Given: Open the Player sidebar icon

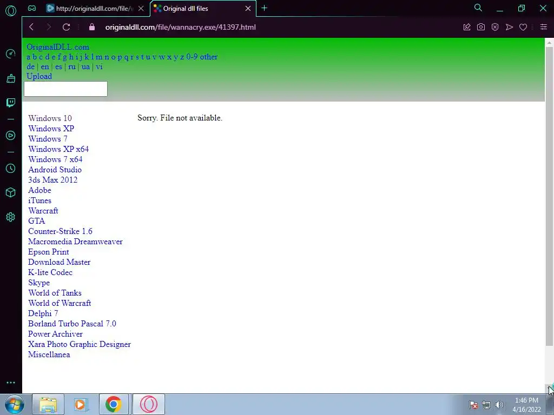Looking at the screenshot, I should pos(11,136).
